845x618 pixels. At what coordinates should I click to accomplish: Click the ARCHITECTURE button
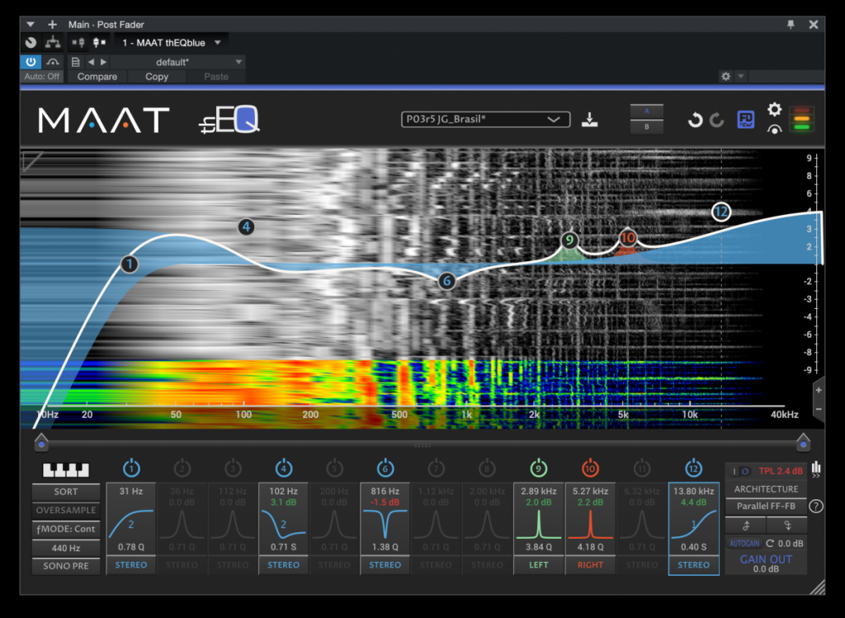point(766,489)
